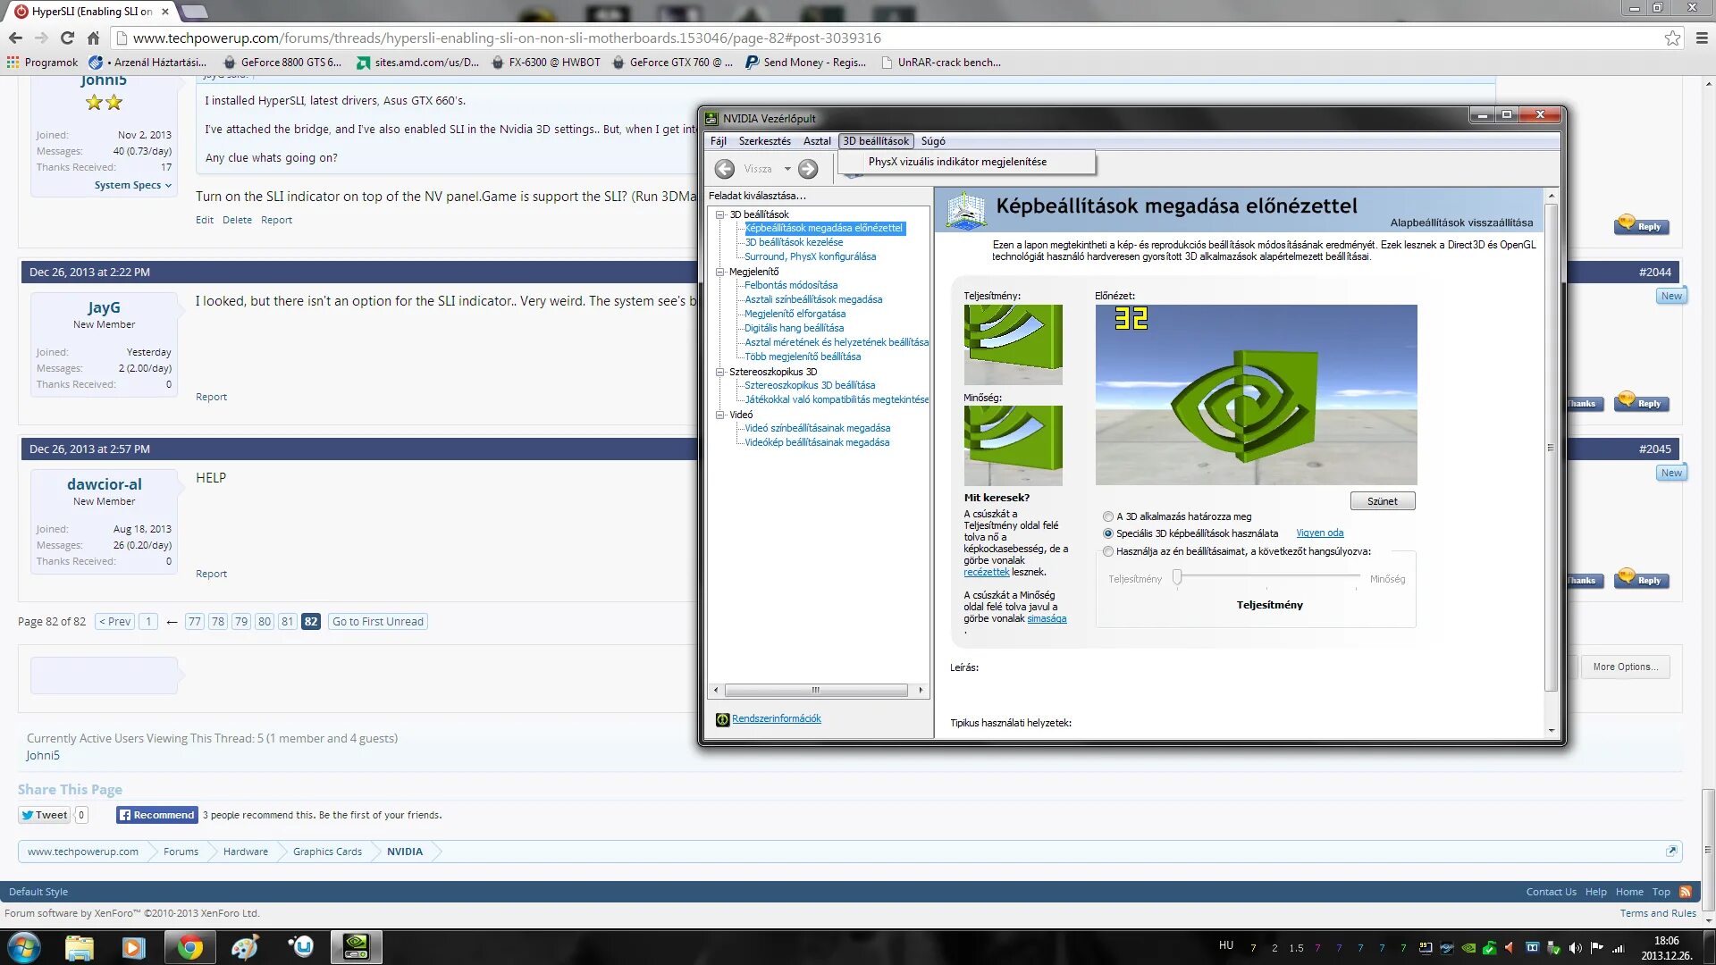Screen dimensions: 1716x965
Task: Open the browser home page icon
Action: [93, 38]
